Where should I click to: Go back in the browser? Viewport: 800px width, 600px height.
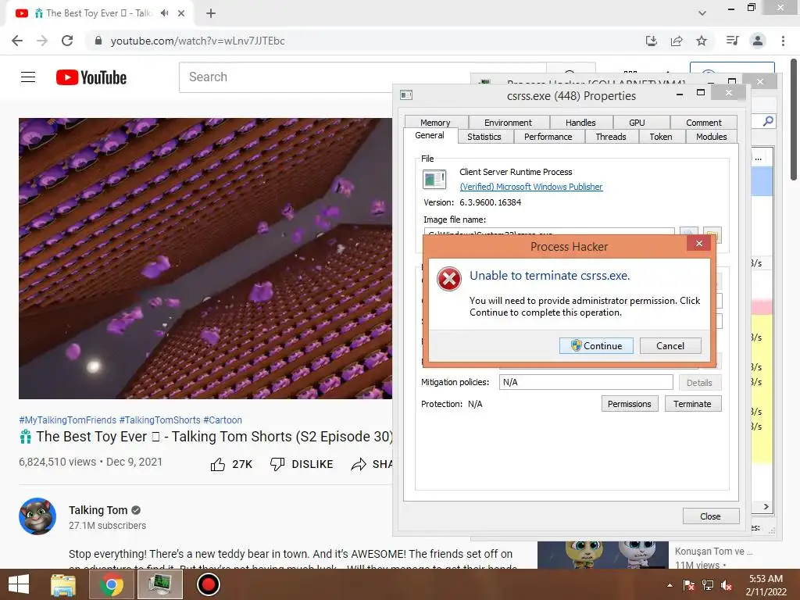click(x=17, y=41)
